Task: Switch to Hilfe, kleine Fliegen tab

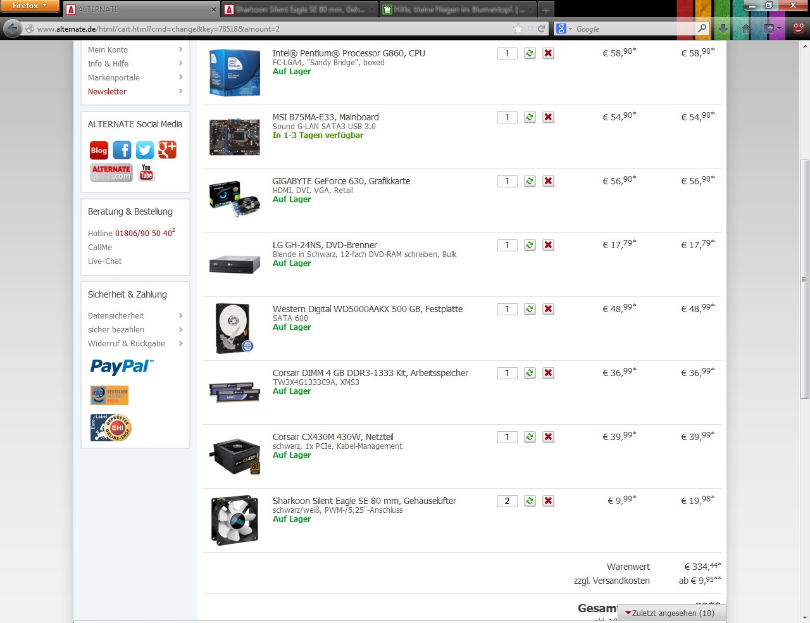Action: [x=458, y=9]
